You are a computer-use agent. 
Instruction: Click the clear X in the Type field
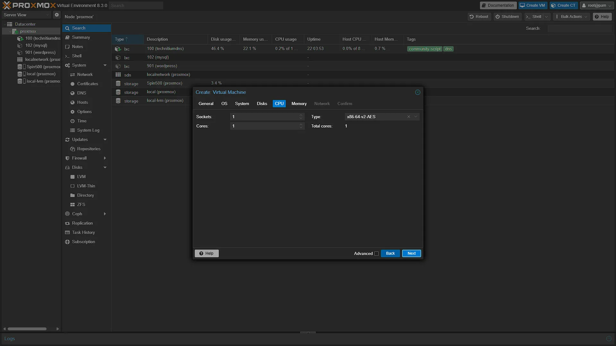click(x=409, y=117)
